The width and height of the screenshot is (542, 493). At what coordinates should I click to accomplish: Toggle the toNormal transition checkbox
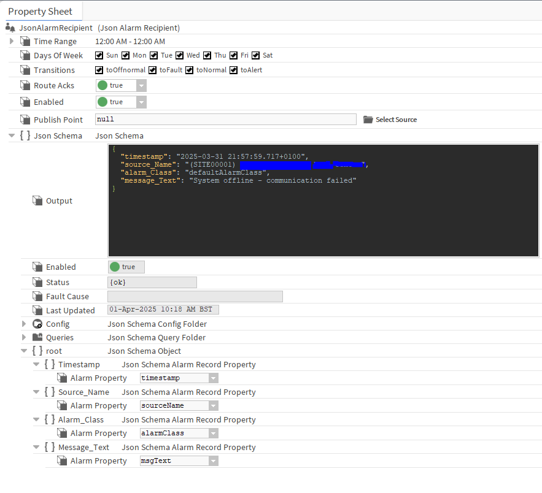coord(190,70)
